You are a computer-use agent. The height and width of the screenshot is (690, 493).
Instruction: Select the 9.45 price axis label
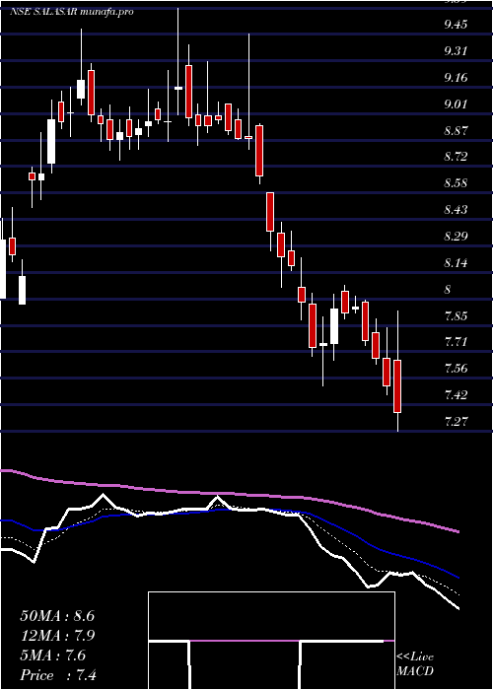(456, 25)
